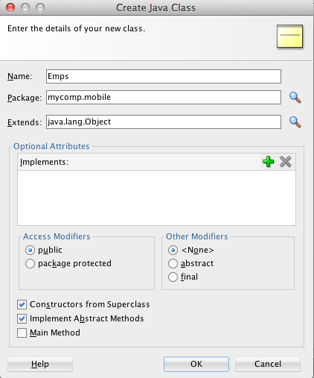Screen dimensions: 314x378
Task: Dismiss the dialog with Cancel button
Action: pyautogui.click(x=268, y=364)
